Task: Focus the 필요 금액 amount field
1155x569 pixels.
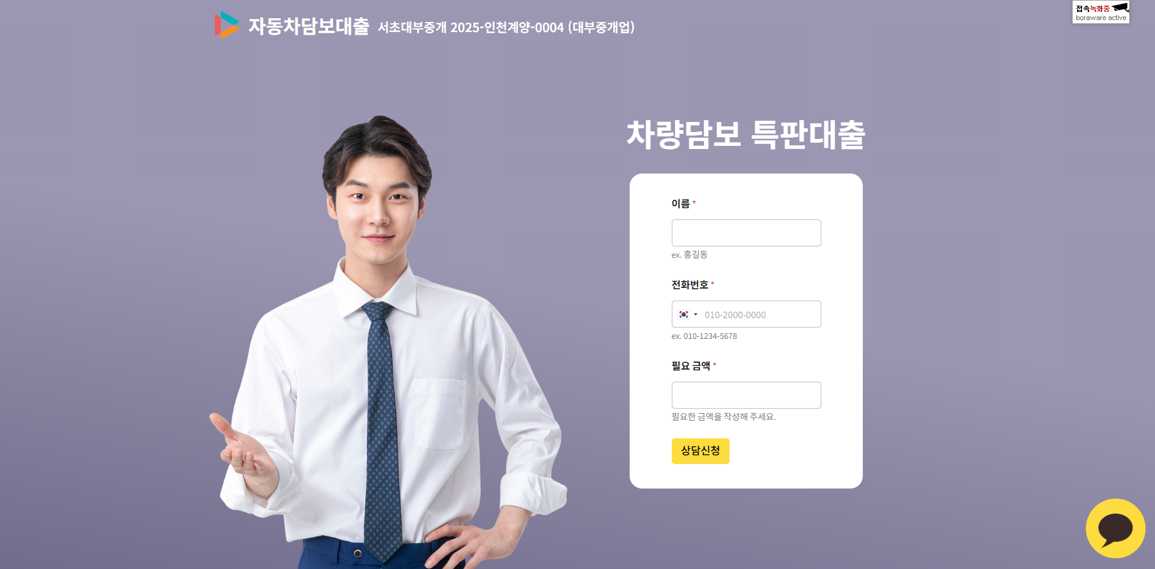Action: click(746, 395)
